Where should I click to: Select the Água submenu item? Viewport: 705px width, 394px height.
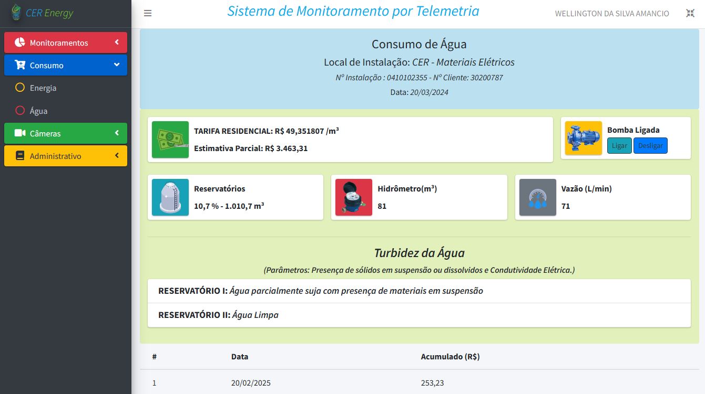(66, 111)
